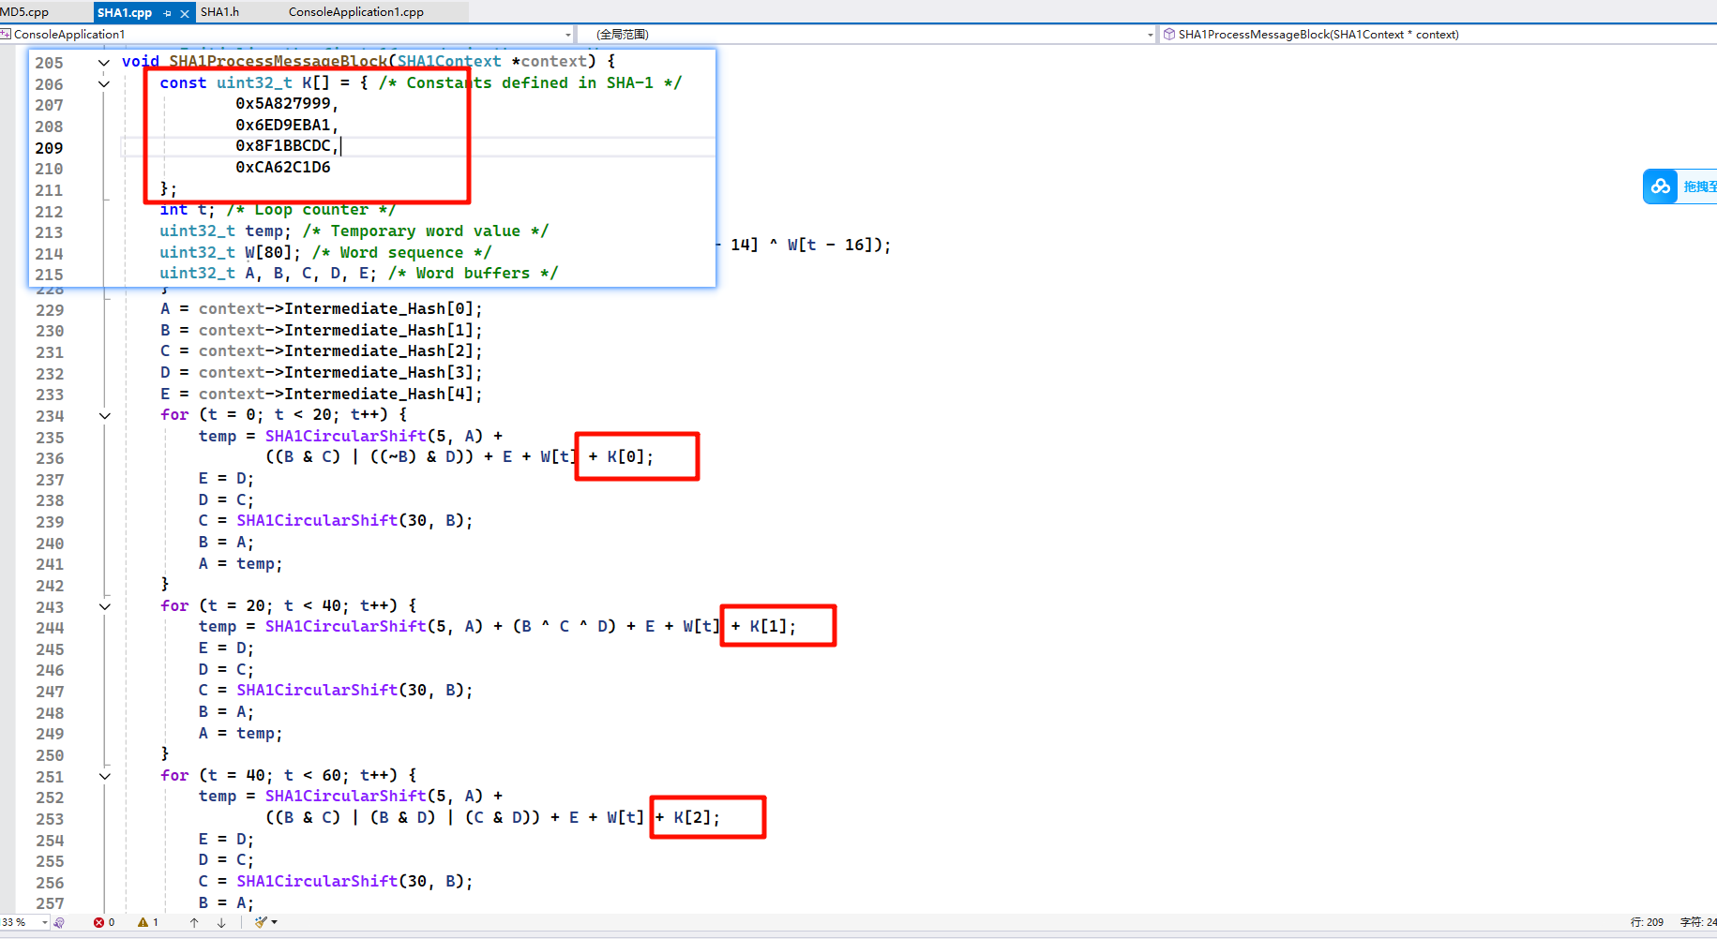Switch to the ConsoleApplication1.cpp tab
Screen dimensions: 1717x939
coord(355,12)
